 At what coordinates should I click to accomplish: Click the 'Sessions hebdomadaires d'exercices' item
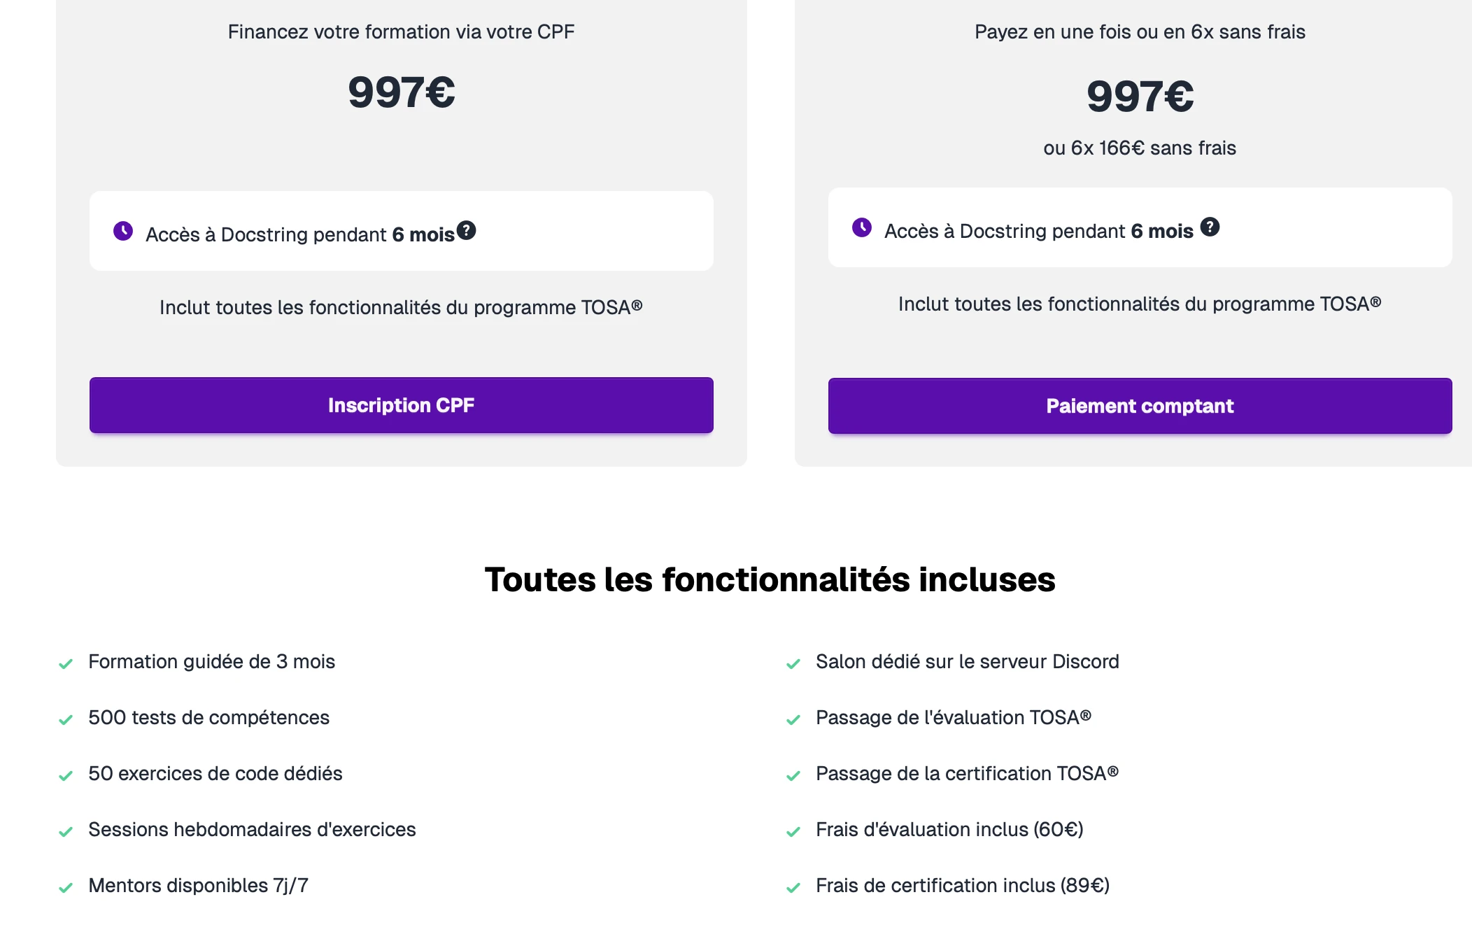click(252, 830)
